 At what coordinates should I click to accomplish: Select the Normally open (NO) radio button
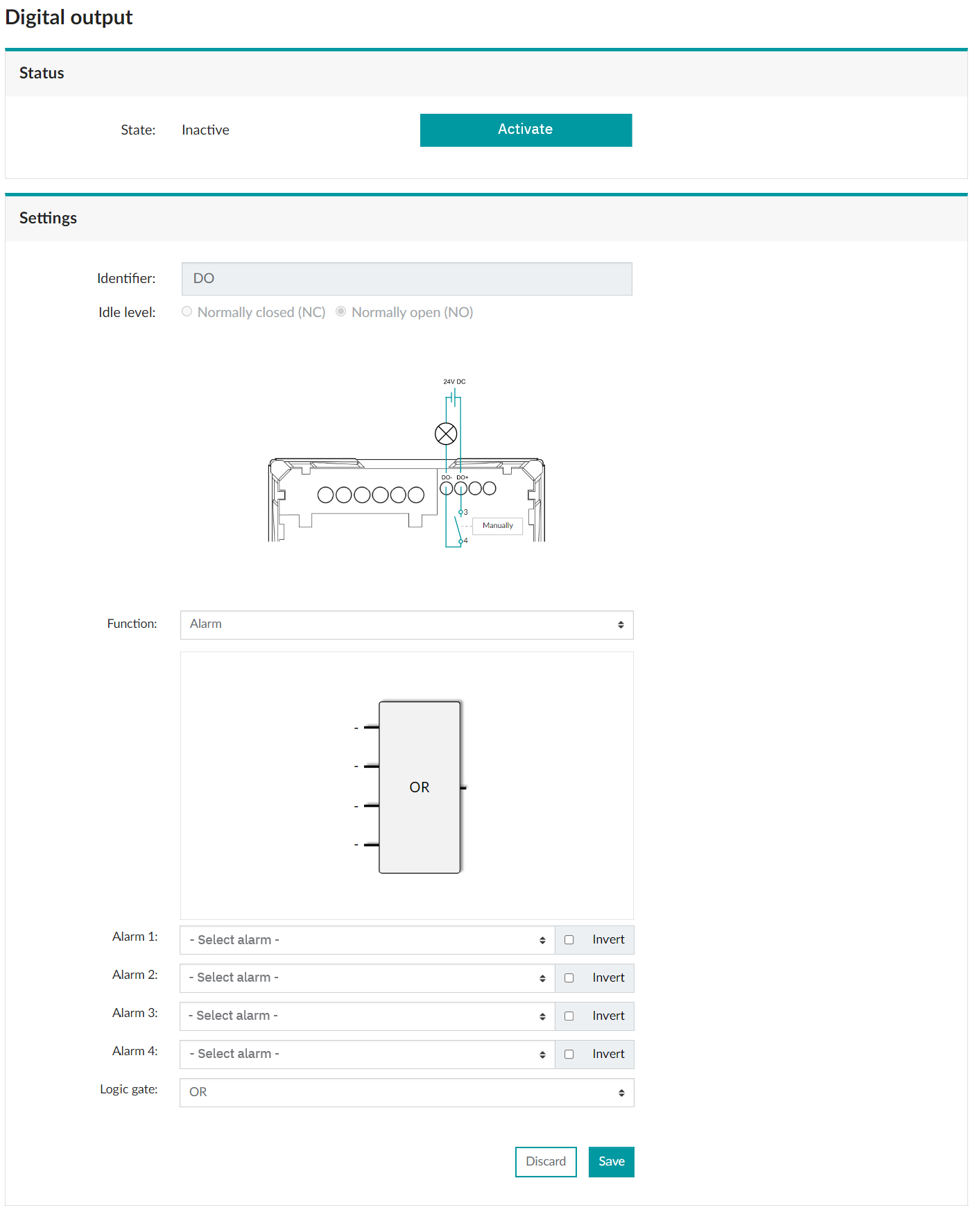click(341, 312)
